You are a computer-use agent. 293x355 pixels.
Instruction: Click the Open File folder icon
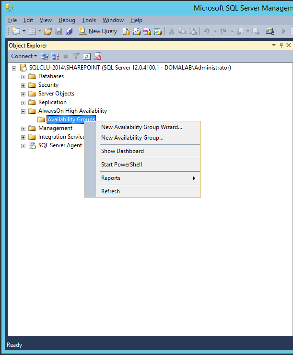point(48,31)
